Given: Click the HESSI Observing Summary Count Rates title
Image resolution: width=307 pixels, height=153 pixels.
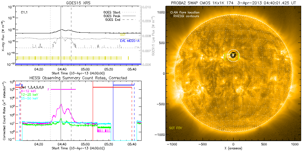Looking at the screenshot, I should click(78, 78).
